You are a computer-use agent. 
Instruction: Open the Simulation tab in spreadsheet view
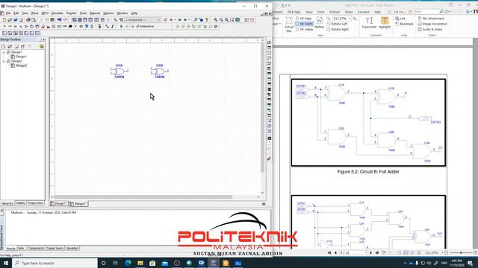click(72, 248)
